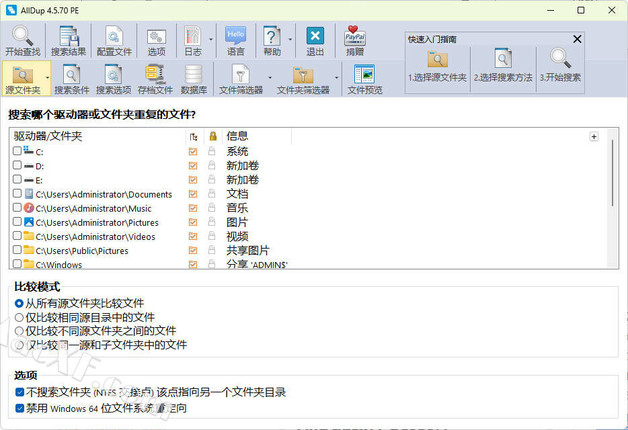Screen dimensions: 628x430
Task: Open 选项 settings icon
Action: point(156,40)
